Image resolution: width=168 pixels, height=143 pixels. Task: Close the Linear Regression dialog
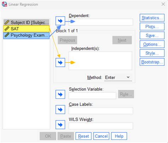pyautogui.click(x=163, y=4)
